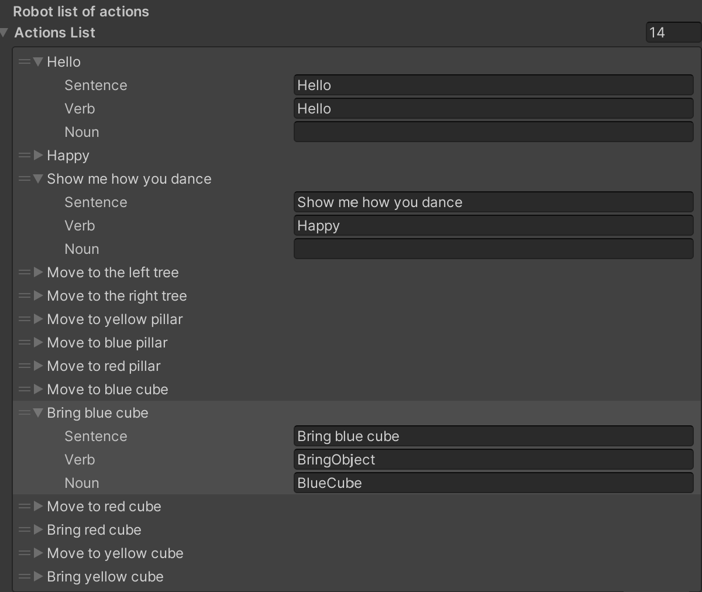702x592 pixels.
Task: Click the reorder handle of Bring yellow cube
Action: (24, 576)
